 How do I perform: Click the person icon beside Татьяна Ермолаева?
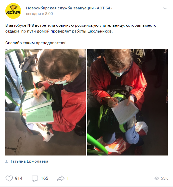7,162
